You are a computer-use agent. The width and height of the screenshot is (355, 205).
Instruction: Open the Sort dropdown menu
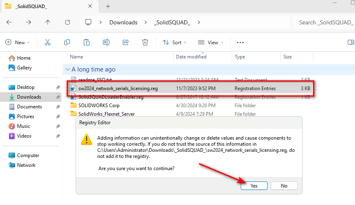[174, 42]
